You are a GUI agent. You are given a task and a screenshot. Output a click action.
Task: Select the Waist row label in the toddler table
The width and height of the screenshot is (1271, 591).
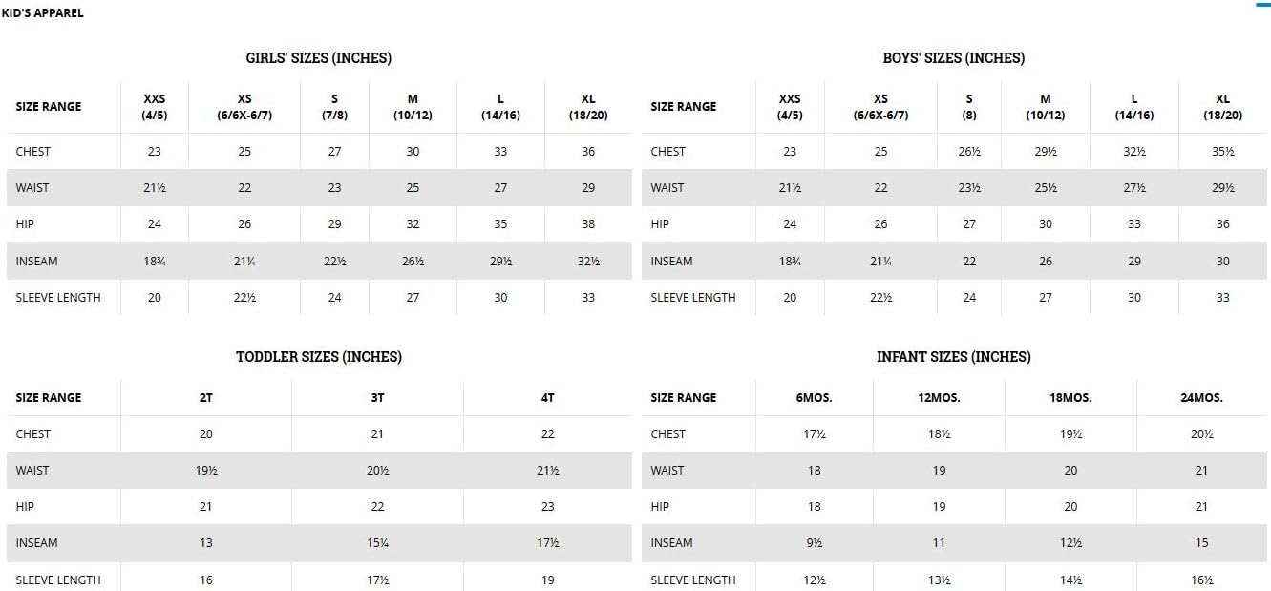[32, 471]
